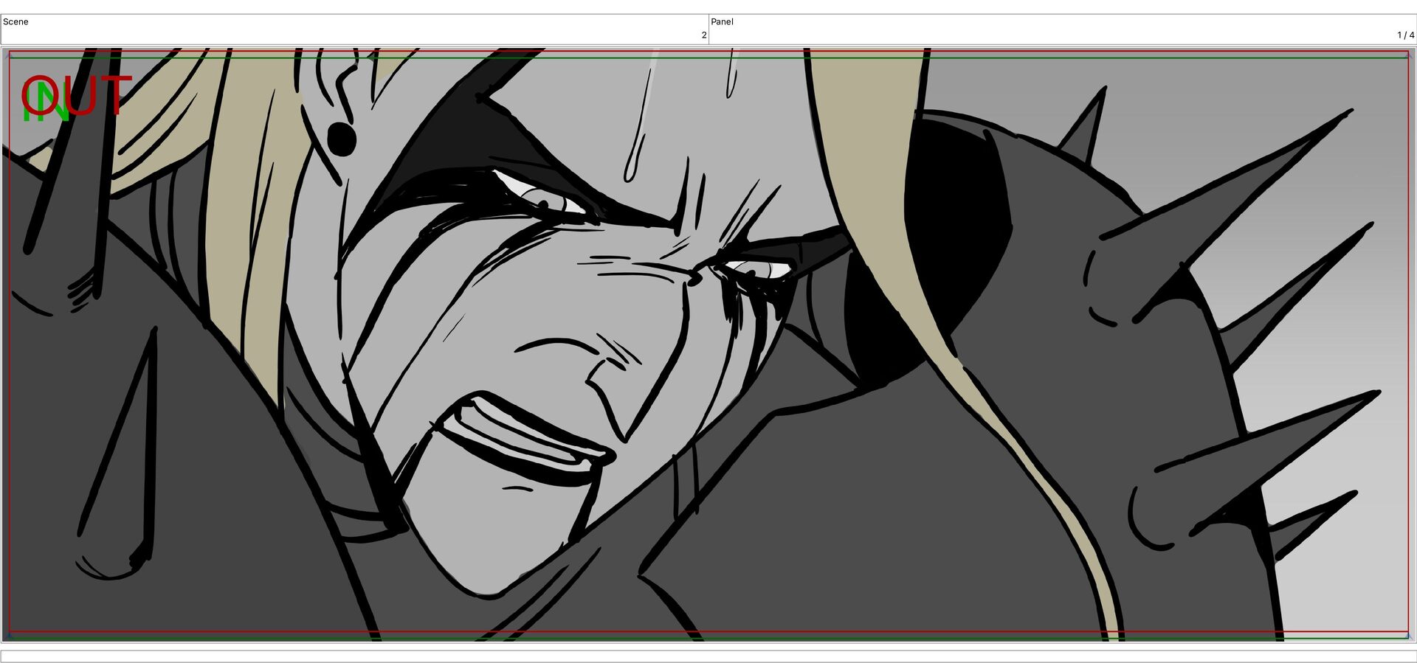Select the green camera frame top edge

(x=708, y=58)
